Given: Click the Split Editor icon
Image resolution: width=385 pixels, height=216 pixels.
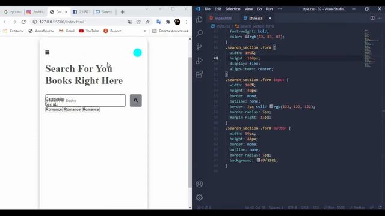Looking at the screenshot, I should pos(372,18).
